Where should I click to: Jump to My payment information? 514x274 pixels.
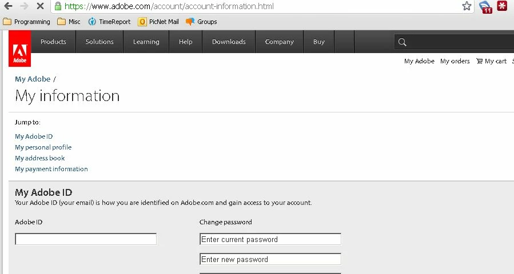tap(51, 169)
